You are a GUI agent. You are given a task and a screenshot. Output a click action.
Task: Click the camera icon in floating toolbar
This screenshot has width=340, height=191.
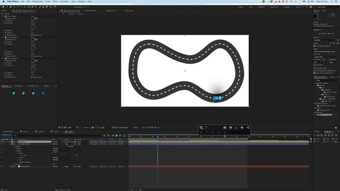point(225,127)
